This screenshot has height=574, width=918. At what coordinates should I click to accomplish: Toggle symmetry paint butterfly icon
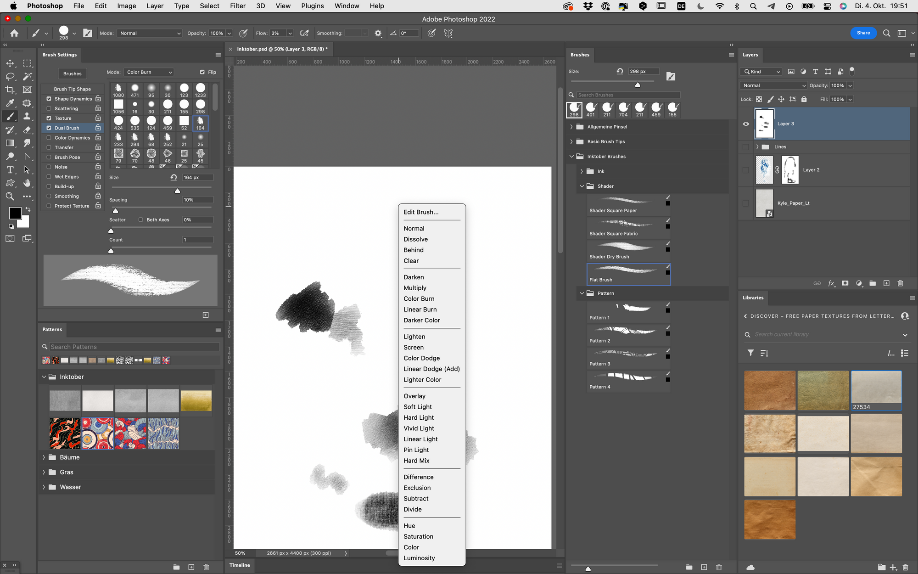pyautogui.click(x=448, y=33)
